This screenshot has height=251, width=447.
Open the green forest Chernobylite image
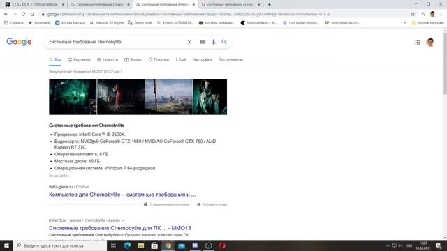pyautogui.click(x=73, y=97)
